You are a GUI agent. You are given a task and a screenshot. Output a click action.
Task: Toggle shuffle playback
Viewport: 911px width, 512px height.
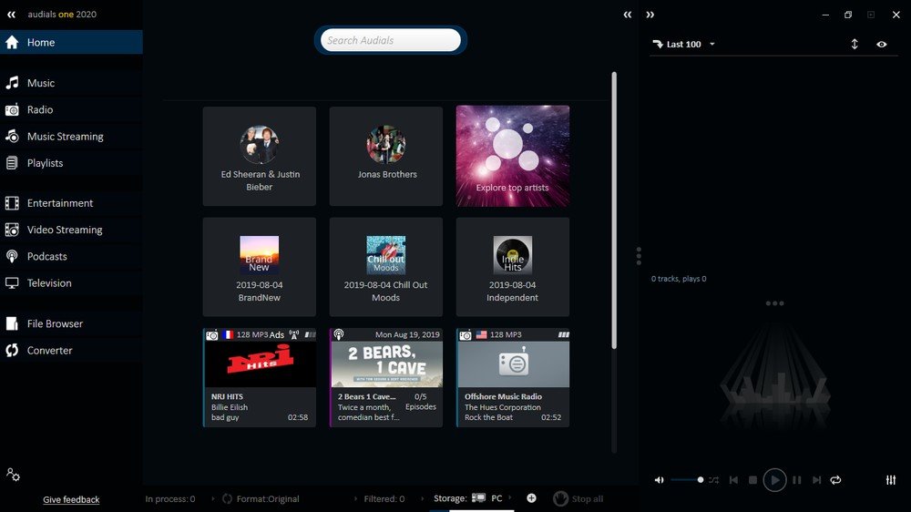(714, 480)
